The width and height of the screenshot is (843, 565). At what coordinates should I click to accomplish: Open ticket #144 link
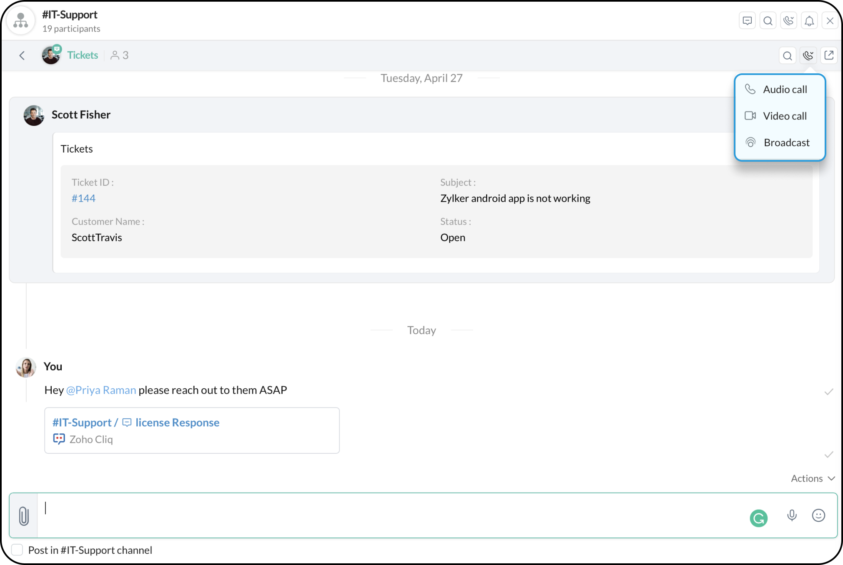coord(83,198)
